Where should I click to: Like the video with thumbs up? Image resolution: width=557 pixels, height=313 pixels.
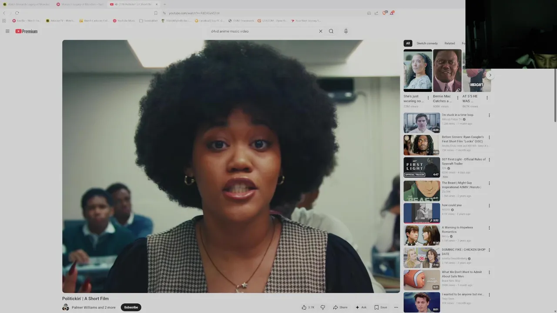point(304,307)
